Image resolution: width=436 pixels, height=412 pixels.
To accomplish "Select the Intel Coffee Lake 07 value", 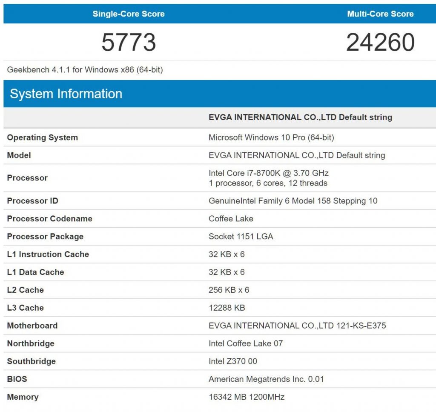I will [x=246, y=343].
